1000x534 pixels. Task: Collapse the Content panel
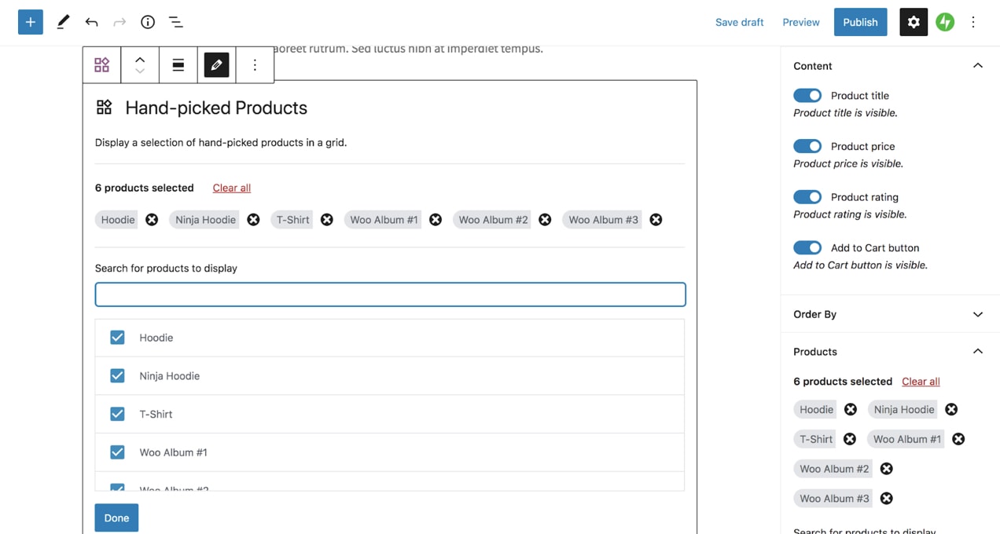[x=977, y=65]
